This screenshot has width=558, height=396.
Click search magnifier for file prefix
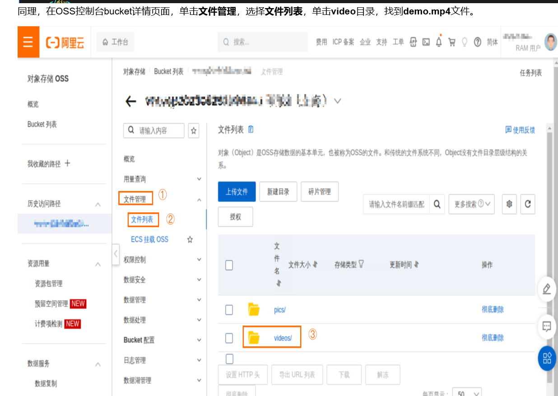pos(437,204)
